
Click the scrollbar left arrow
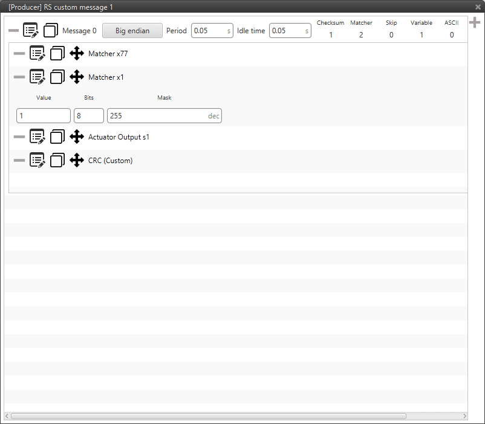(7, 416)
